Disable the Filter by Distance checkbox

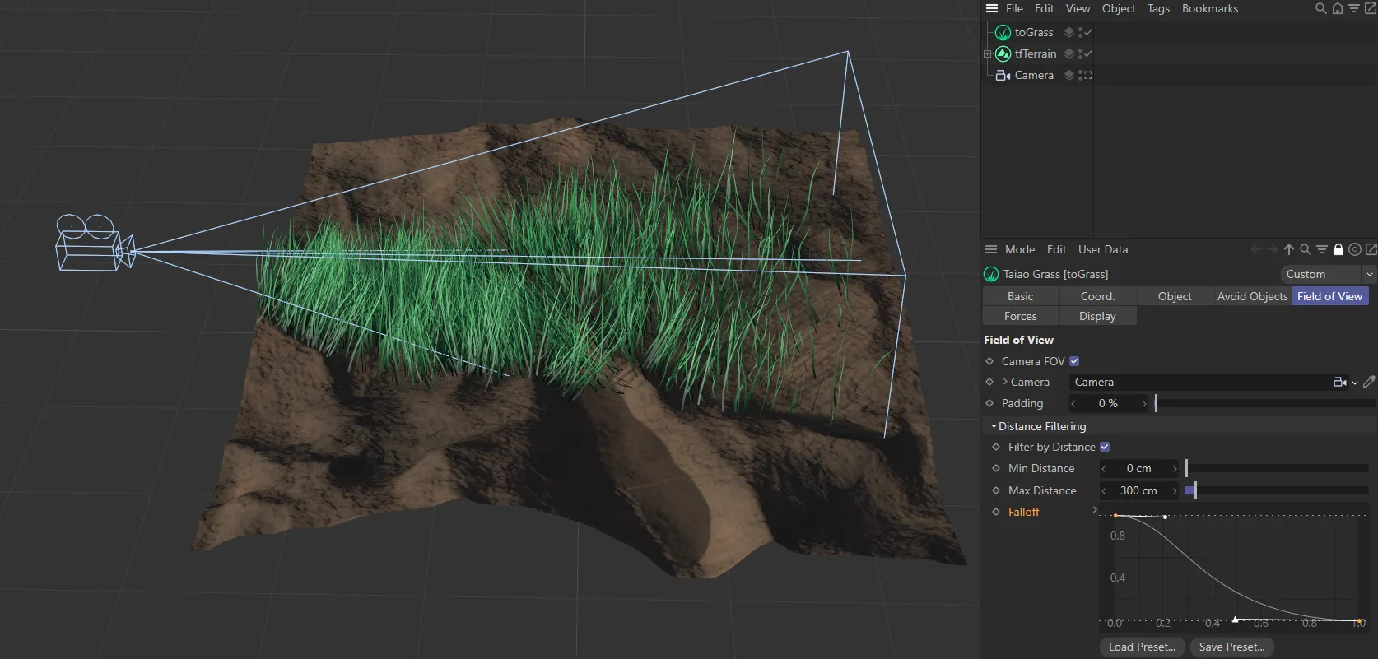pos(1105,447)
